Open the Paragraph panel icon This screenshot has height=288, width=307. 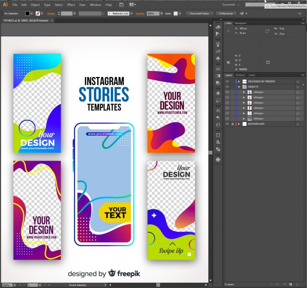pyautogui.click(x=218, y=118)
